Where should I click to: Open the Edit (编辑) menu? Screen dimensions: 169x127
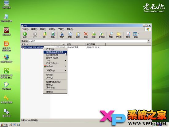pos(34,29)
